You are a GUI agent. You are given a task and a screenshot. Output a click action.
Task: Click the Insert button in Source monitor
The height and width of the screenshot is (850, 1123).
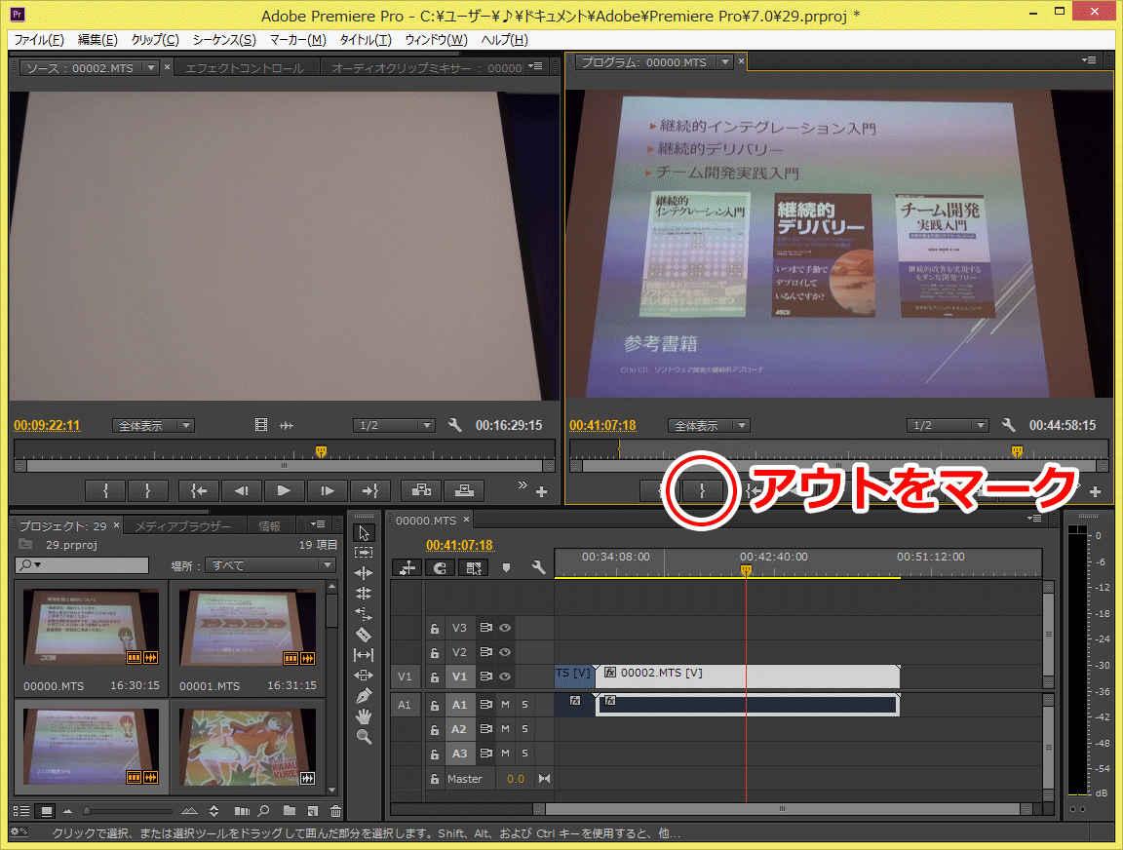click(x=422, y=490)
